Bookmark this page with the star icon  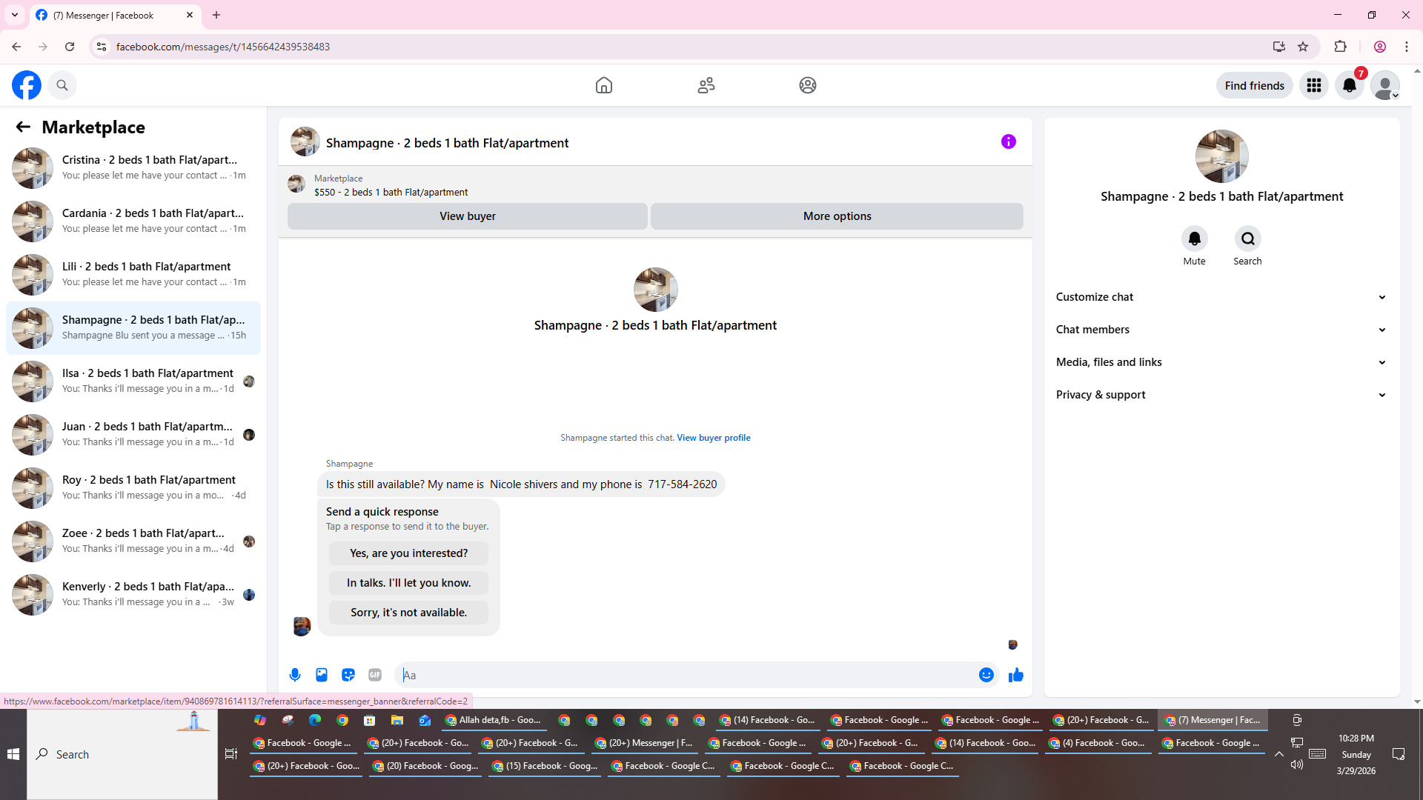[1303, 47]
